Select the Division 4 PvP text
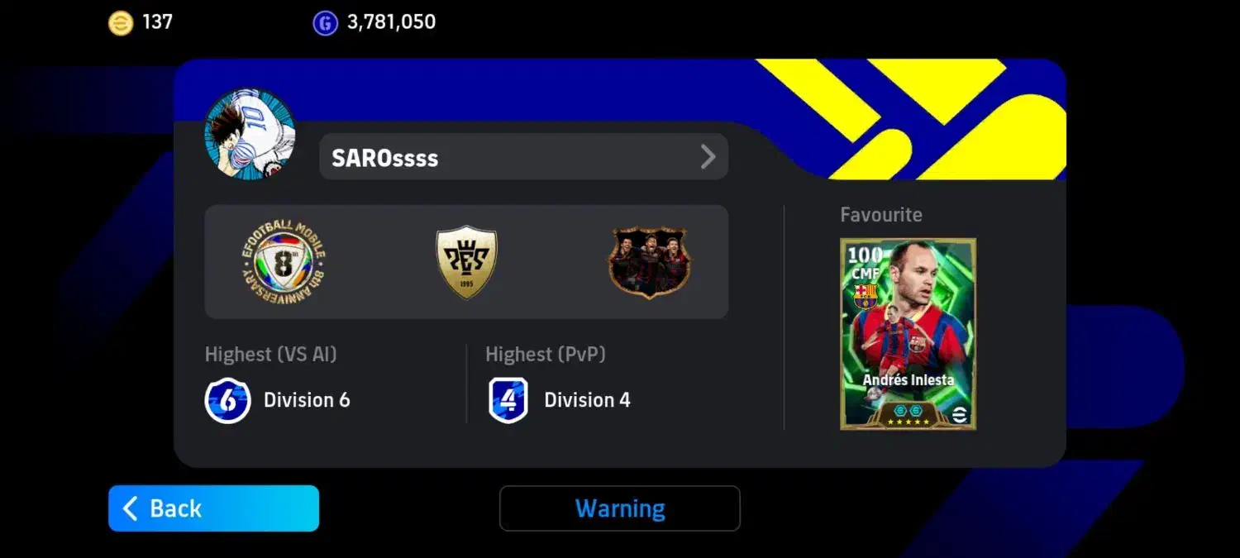Screen dimensions: 1240x558 point(587,400)
